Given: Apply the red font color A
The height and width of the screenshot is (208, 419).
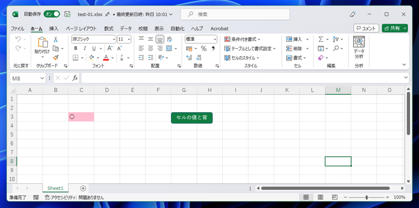Looking at the screenshot, I should tap(106, 57).
